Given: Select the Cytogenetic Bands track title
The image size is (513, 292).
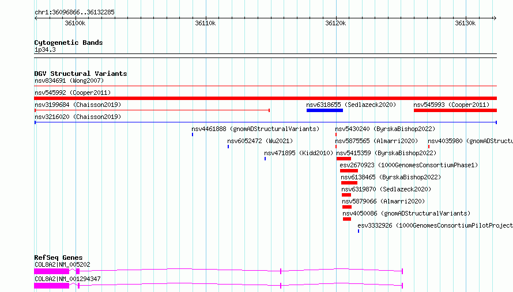Looking at the screenshot, I should 69,43.
